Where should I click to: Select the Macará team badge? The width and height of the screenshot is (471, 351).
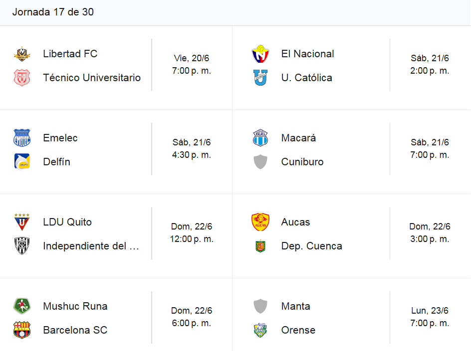[x=260, y=138]
